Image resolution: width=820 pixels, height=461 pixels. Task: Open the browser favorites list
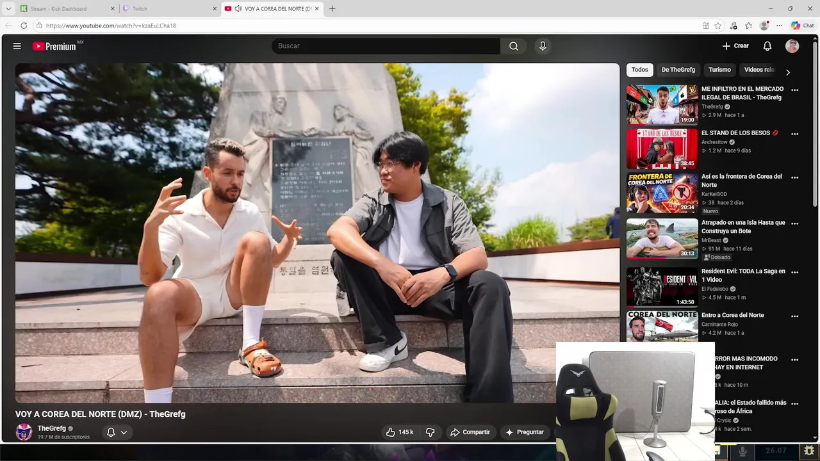coord(749,26)
